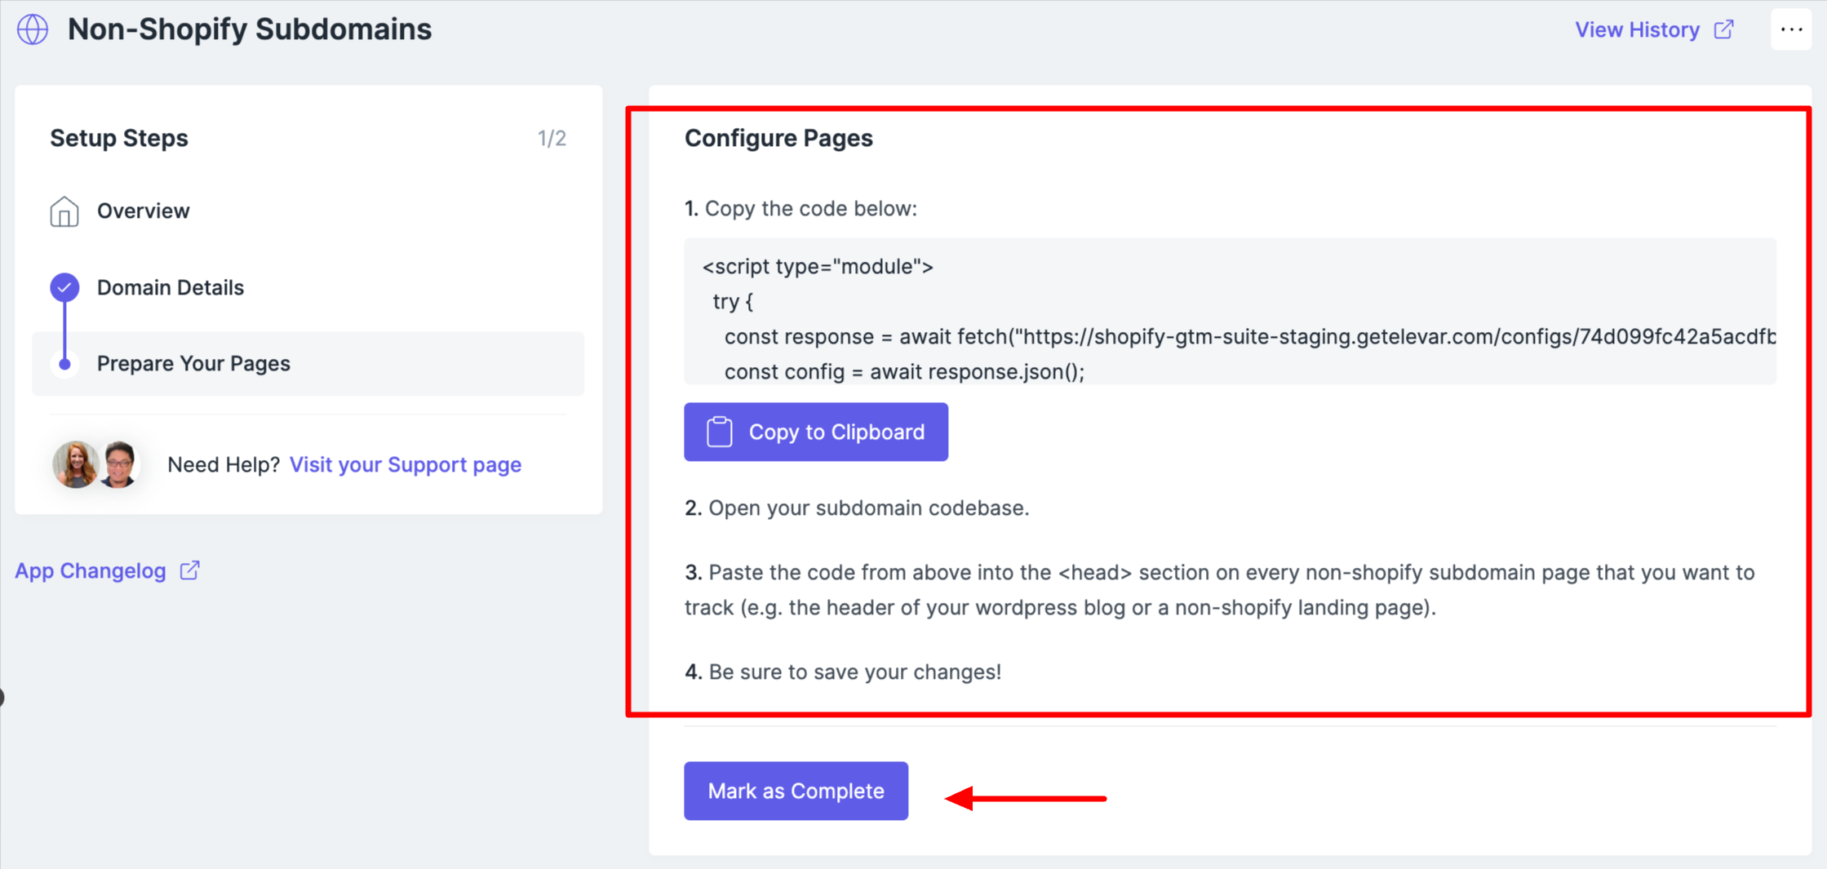Open the three-dot more options menu
Image resolution: width=1827 pixels, height=869 pixels.
point(1791,29)
